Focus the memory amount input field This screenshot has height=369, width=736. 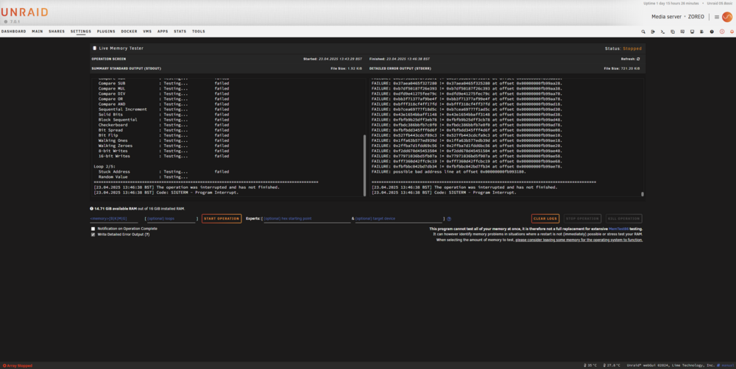(x=114, y=219)
